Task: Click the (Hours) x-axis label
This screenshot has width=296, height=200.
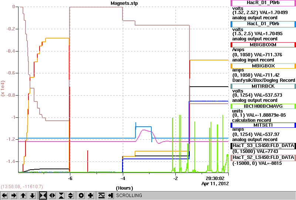Action: pyautogui.click(x=124, y=188)
